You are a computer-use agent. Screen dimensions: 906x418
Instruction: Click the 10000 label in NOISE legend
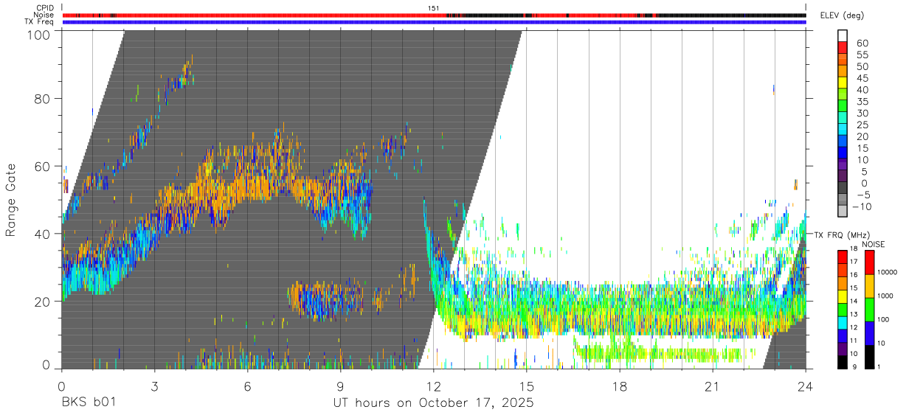click(x=886, y=273)
